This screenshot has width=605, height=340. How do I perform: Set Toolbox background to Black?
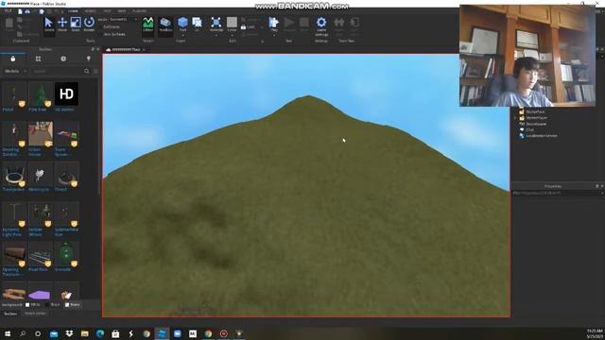pyautogui.click(x=53, y=304)
